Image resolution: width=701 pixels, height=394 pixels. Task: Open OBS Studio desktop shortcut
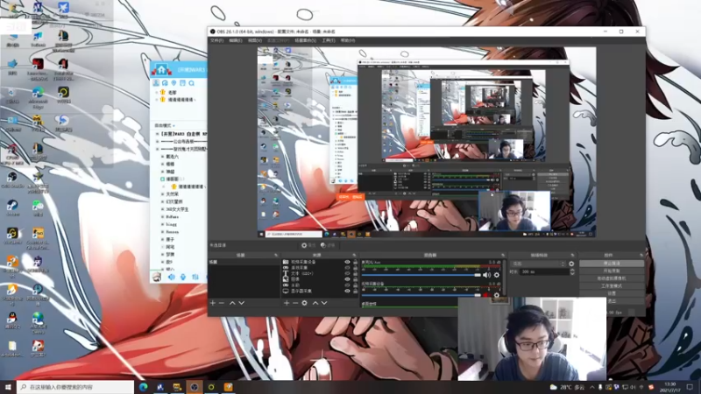click(x=12, y=179)
